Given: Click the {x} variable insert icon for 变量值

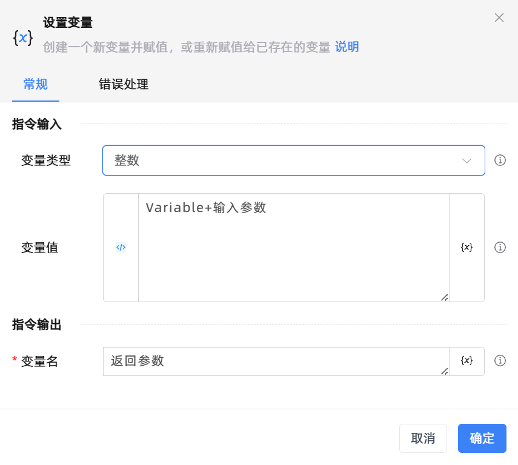Looking at the screenshot, I should [467, 247].
